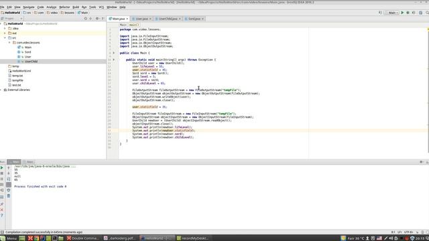The height and width of the screenshot is (241, 429).
Task: Pin the Run tab with pin icon
Action: tap(2, 204)
